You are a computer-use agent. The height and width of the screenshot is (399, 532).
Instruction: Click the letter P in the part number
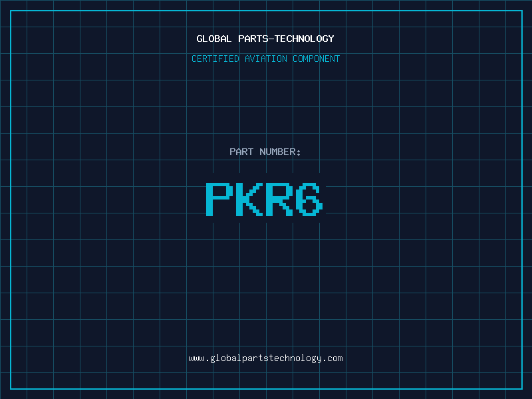click(219, 199)
